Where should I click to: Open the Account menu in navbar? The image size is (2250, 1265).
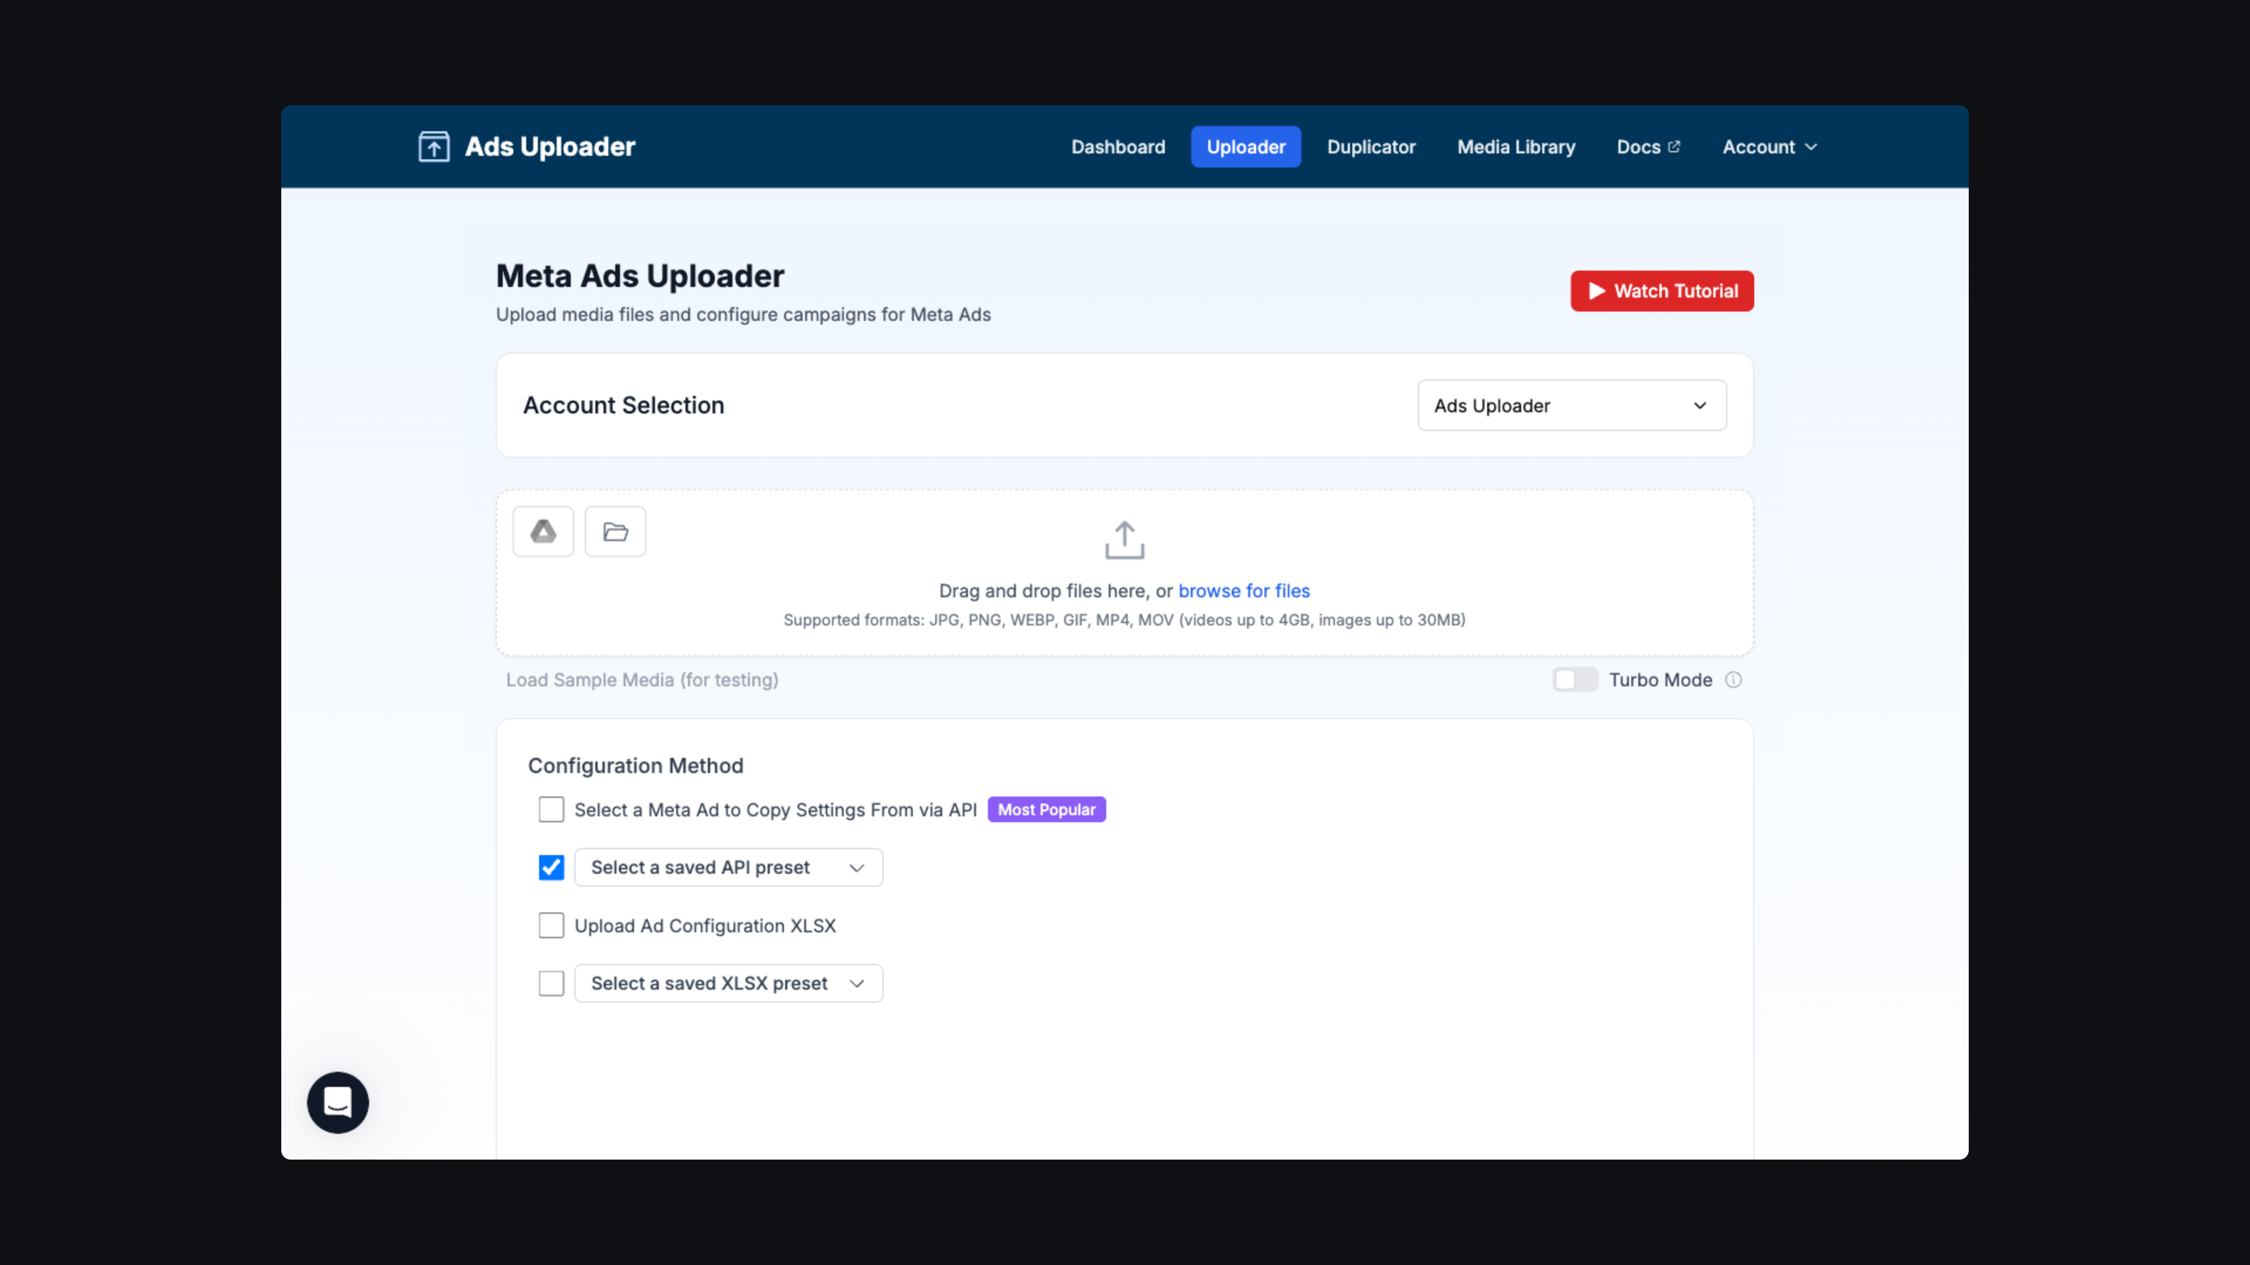[x=1770, y=146]
